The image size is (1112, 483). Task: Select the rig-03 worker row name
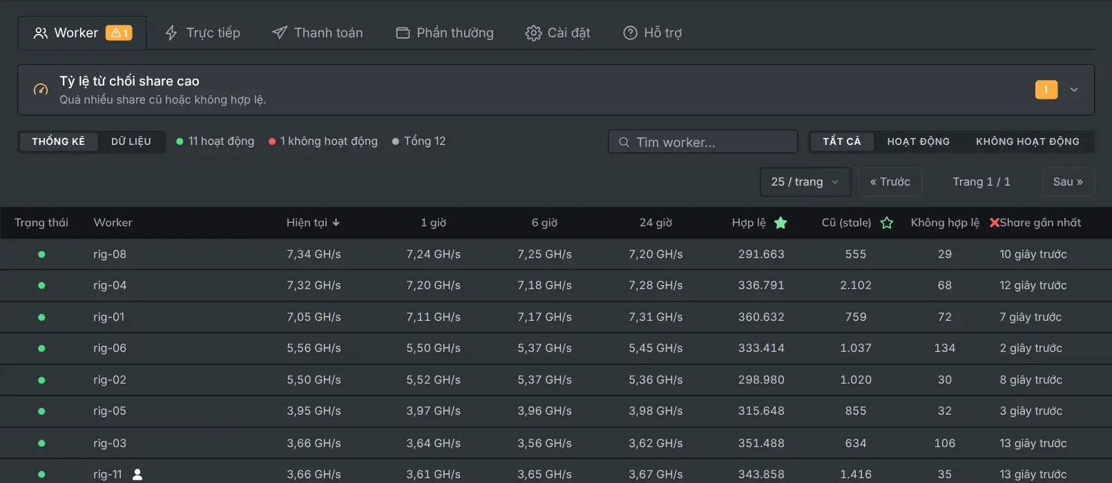(110, 443)
